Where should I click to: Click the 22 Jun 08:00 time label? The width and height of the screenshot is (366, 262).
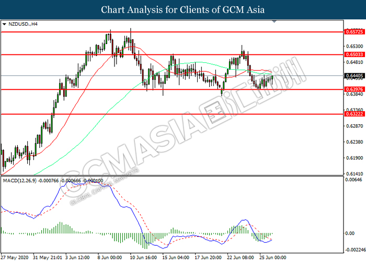240,258
